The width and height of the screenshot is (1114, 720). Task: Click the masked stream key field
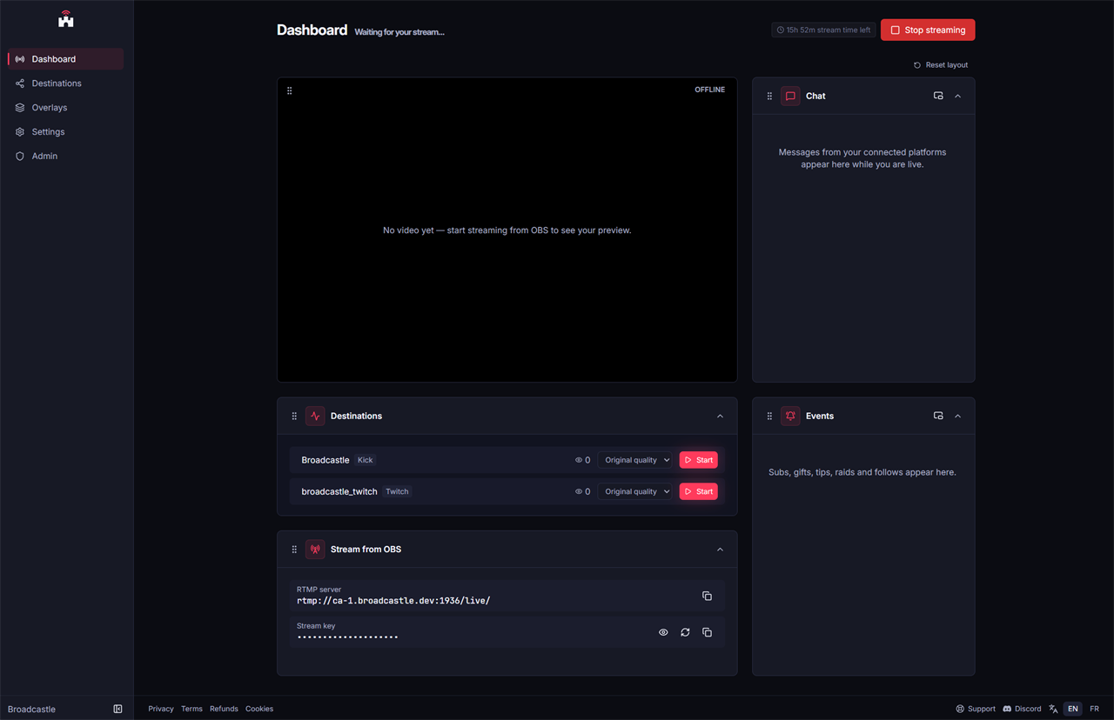click(347, 637)
